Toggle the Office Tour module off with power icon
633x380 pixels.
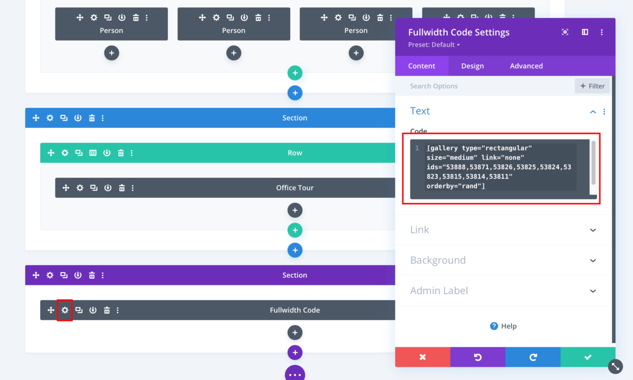click(x=108, y=188)
